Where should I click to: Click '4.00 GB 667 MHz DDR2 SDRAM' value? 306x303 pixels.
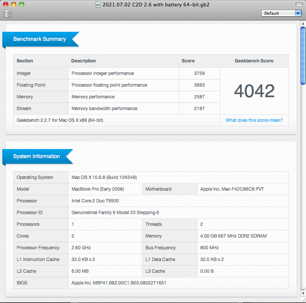coord(233,236)
